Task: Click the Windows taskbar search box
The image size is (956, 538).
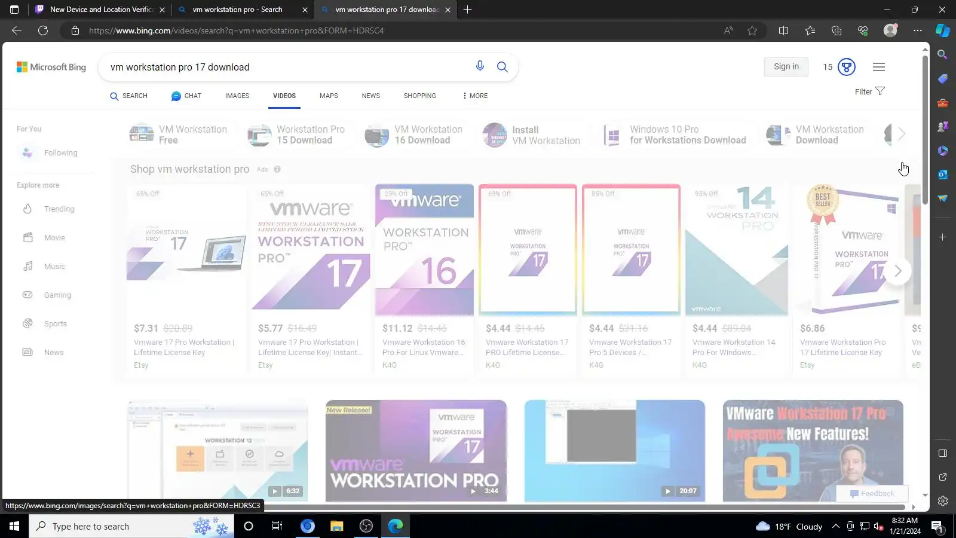Action: [131, 526]
